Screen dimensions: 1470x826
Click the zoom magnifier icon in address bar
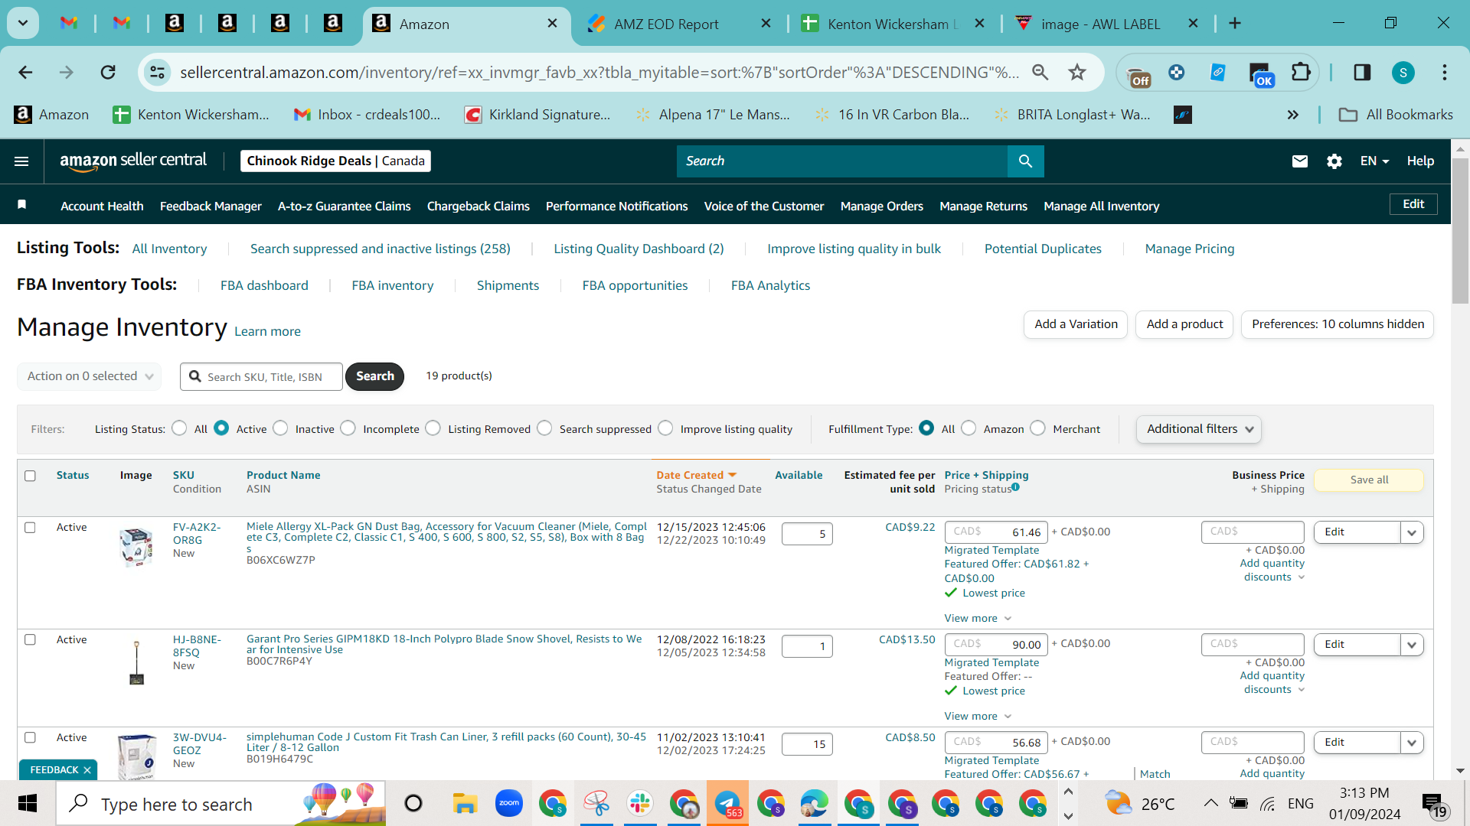tap(1040, 73)
